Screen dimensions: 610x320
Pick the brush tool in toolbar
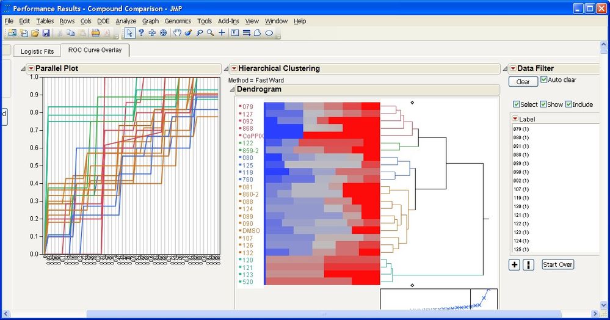pos(189,33)
